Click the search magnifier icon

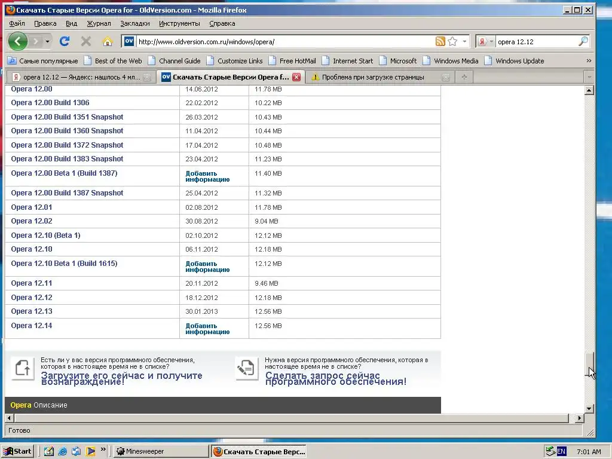tap(583, 41)
